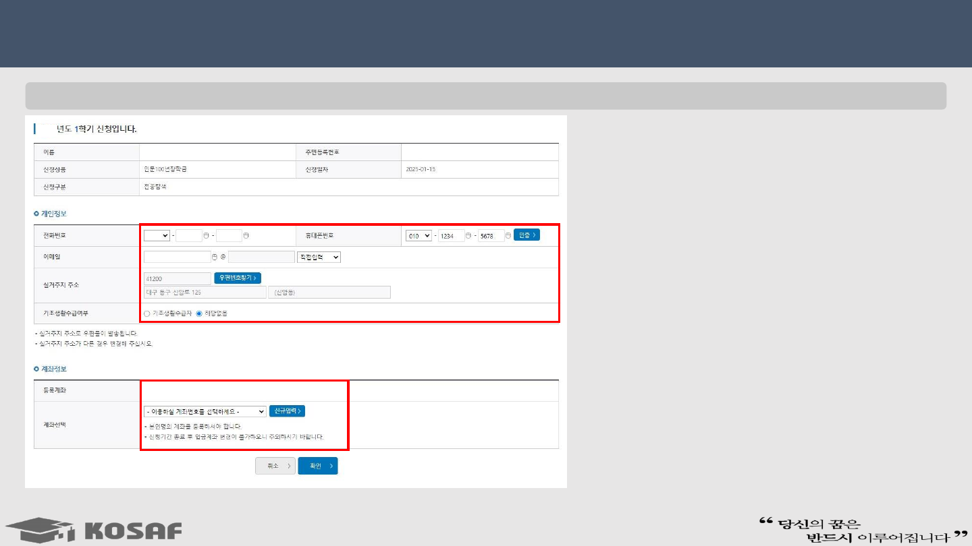The height and width of the screenshot is (546, 972).
Task: Click the email ID input field
Action: pyautogui.click(x=177, y=257)
